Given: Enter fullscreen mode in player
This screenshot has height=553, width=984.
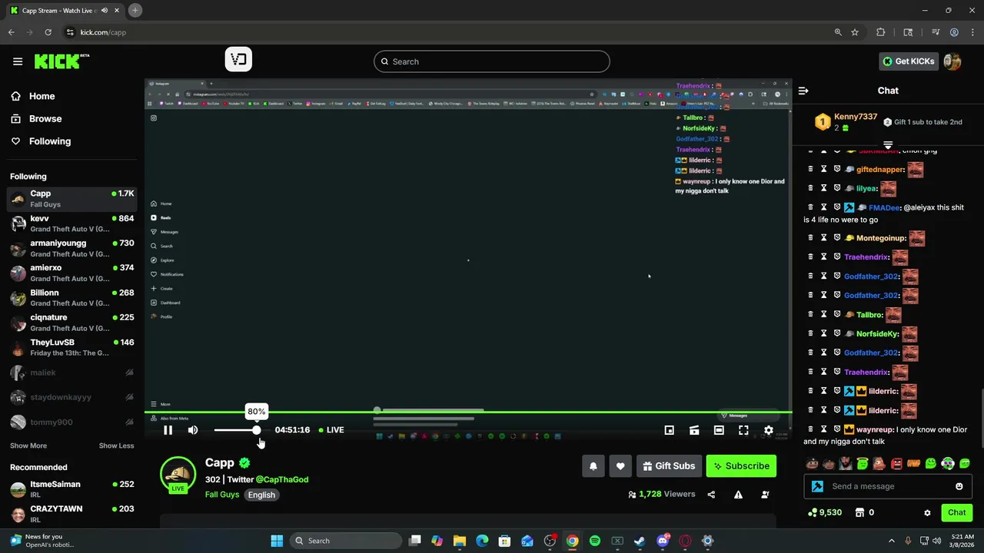Looking at the screenshot, I should [743, 430].
